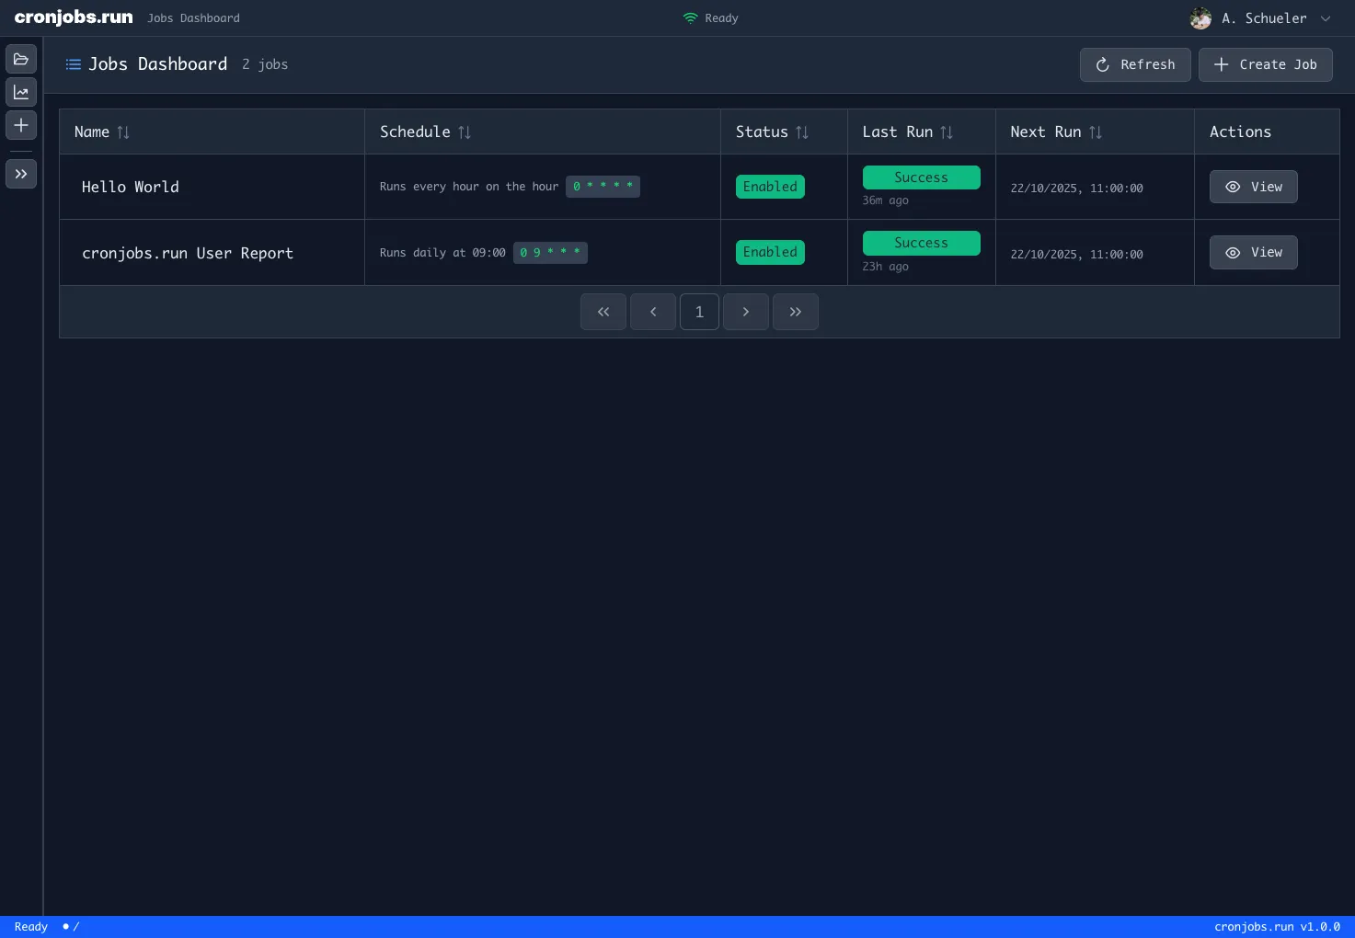Open the jobs folder icon in the sidebar
The image size is (1355, 938).
(x=20, y=58)
